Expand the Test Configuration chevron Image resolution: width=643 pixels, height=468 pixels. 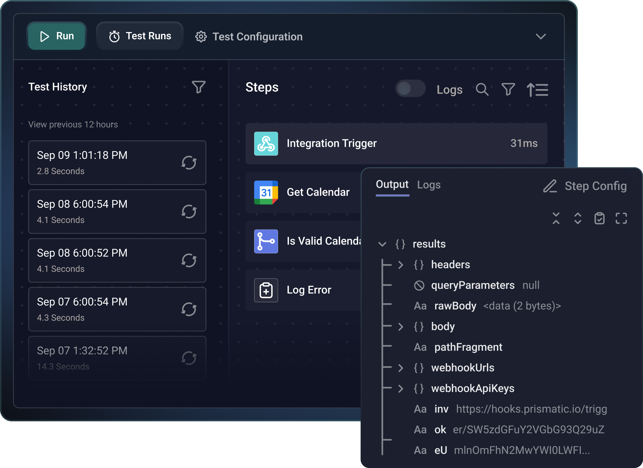pos(541,37)
